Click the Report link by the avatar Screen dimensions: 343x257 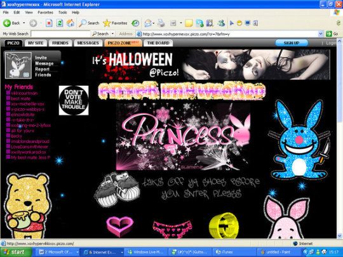coord(42,69)
